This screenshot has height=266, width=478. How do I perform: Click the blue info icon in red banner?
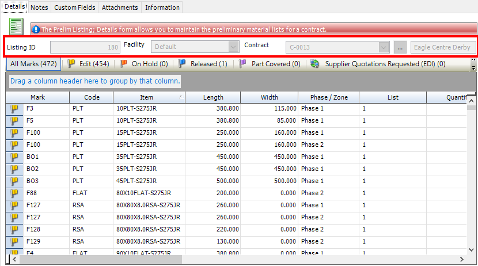(36, 29)
